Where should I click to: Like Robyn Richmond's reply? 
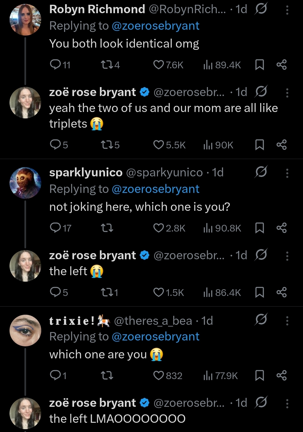pyautogui.click(x=159, y=65)
